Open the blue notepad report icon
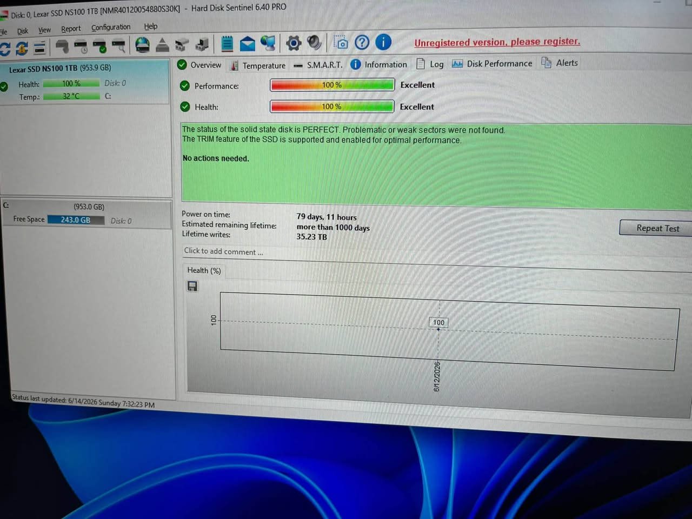692x519 pixels. 227,44
